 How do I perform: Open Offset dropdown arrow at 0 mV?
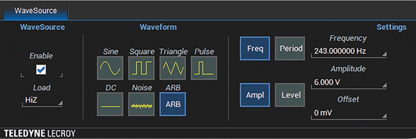pyautogui.click(x=384, y=116)
